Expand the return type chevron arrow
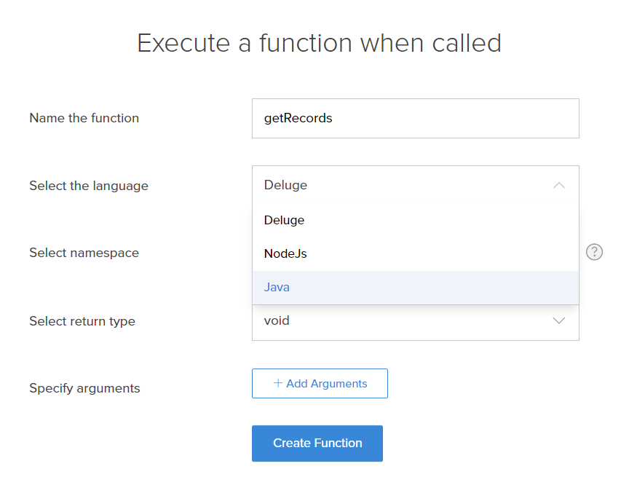Image resolution: width=637 pixels, height=477 pixels. (559, 320)
